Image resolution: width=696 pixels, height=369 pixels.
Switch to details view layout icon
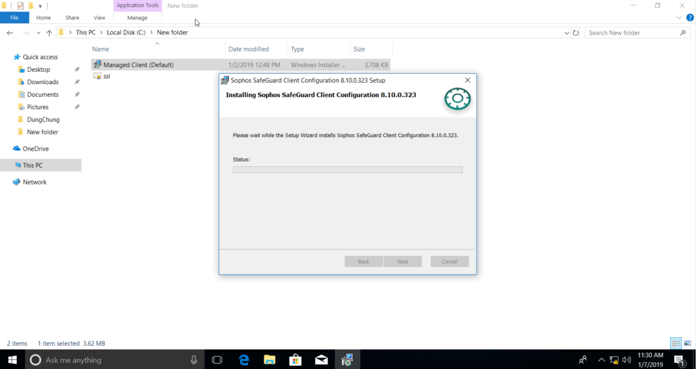coord(676,343)
